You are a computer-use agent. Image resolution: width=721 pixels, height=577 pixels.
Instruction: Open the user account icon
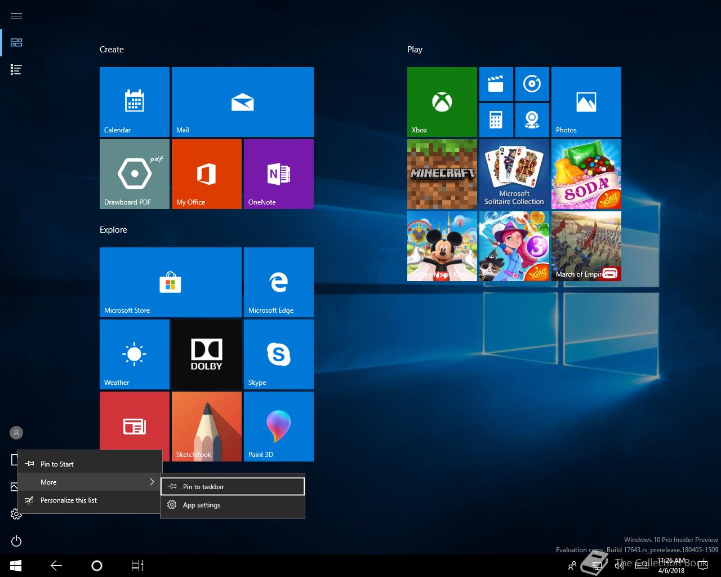point(16,433)
